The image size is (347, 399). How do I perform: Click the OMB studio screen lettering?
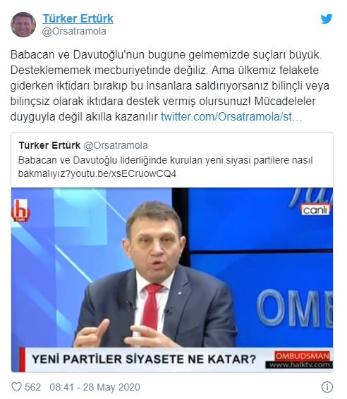click(x=295, y=308)
